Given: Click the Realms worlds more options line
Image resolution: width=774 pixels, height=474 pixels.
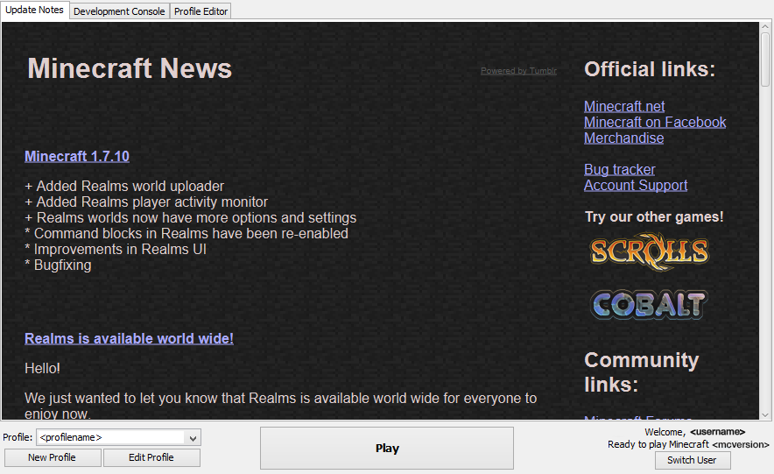Looking at the screenshot, I should [191, 218].
